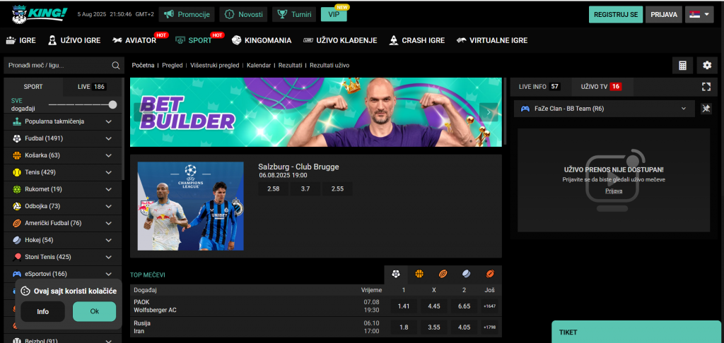This screenshot has width=724, height=343.
Task: Click the fullscreen expand icon
Action: [706, 87]
